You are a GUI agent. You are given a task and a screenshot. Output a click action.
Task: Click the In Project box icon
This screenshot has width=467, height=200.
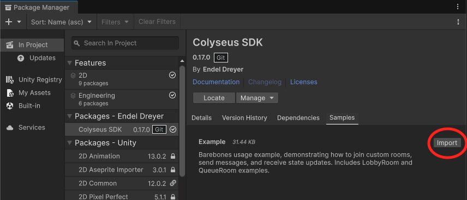[10, 45]
